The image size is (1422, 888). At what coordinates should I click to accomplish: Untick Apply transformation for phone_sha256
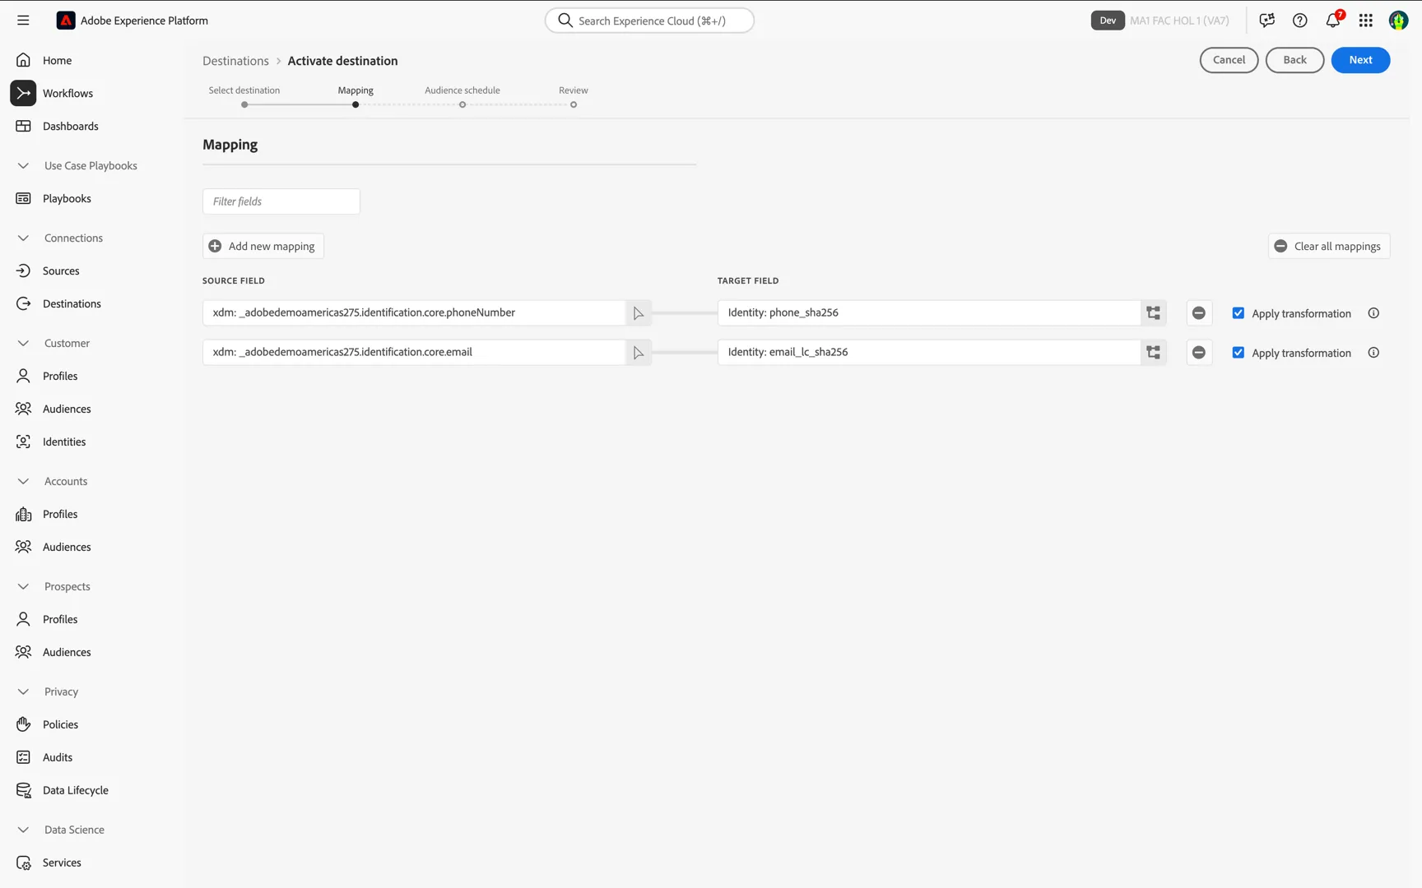coord(1238,313)
